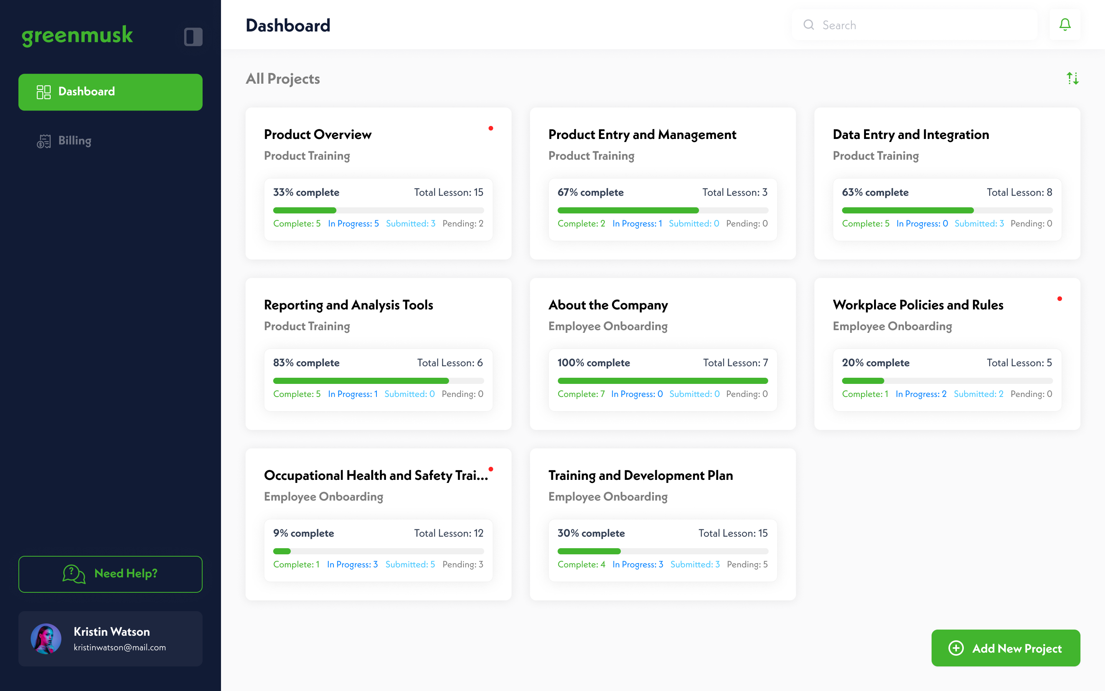The image size is (1105, 691).
Task: Type in the Search input field
Action: (922, 25)
